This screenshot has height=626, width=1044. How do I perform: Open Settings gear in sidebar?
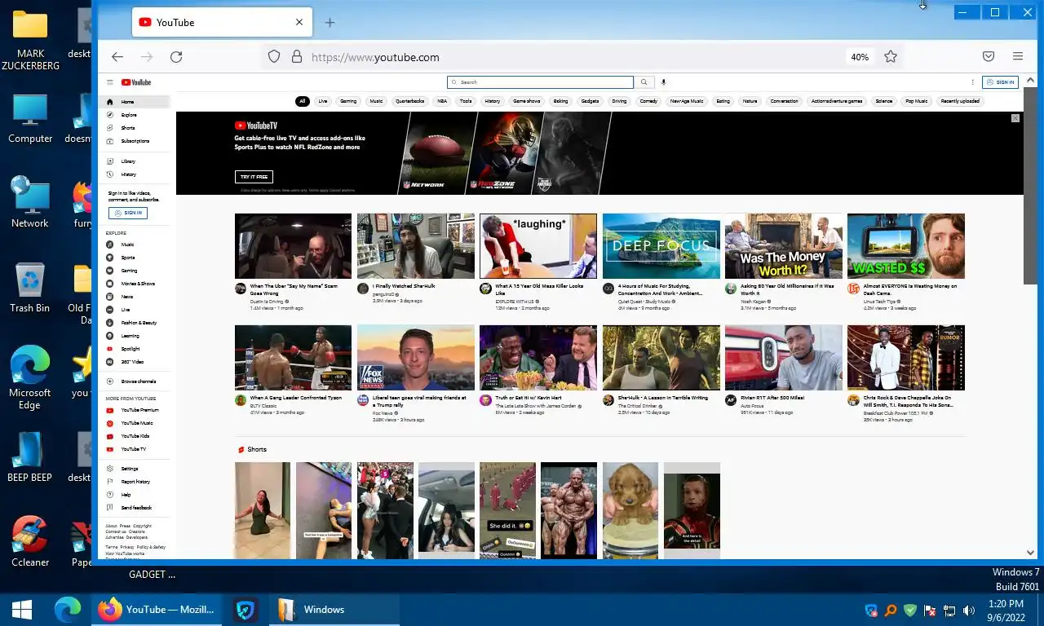click(x=110, y=469)
